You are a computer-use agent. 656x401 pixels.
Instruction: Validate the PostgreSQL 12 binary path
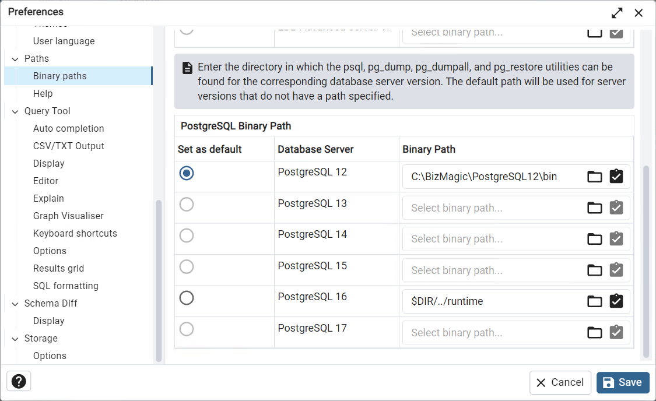[x=616, y=177]
